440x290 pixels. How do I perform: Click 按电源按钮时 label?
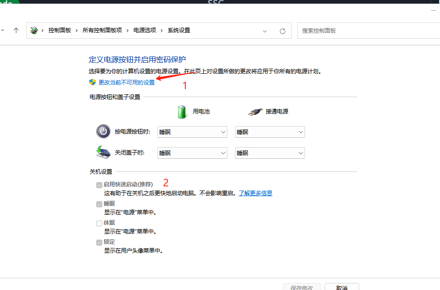133,132
